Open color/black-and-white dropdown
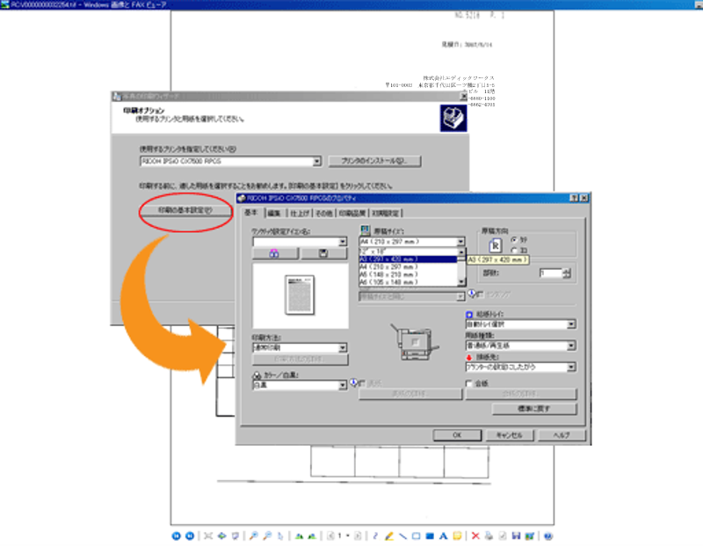 (343, 385)
